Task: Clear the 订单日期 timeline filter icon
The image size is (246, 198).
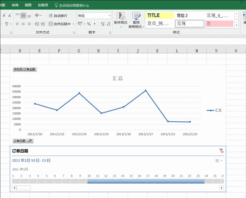Action: 221,150
